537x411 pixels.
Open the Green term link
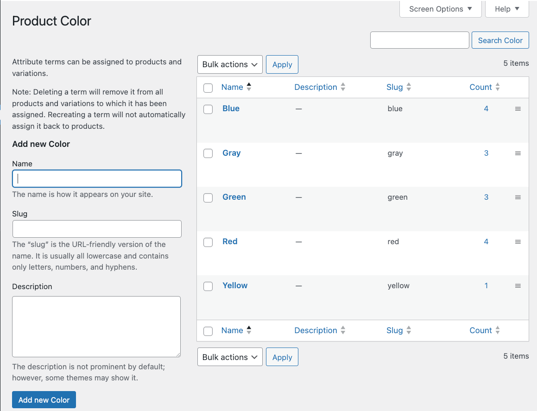point(234,197)
